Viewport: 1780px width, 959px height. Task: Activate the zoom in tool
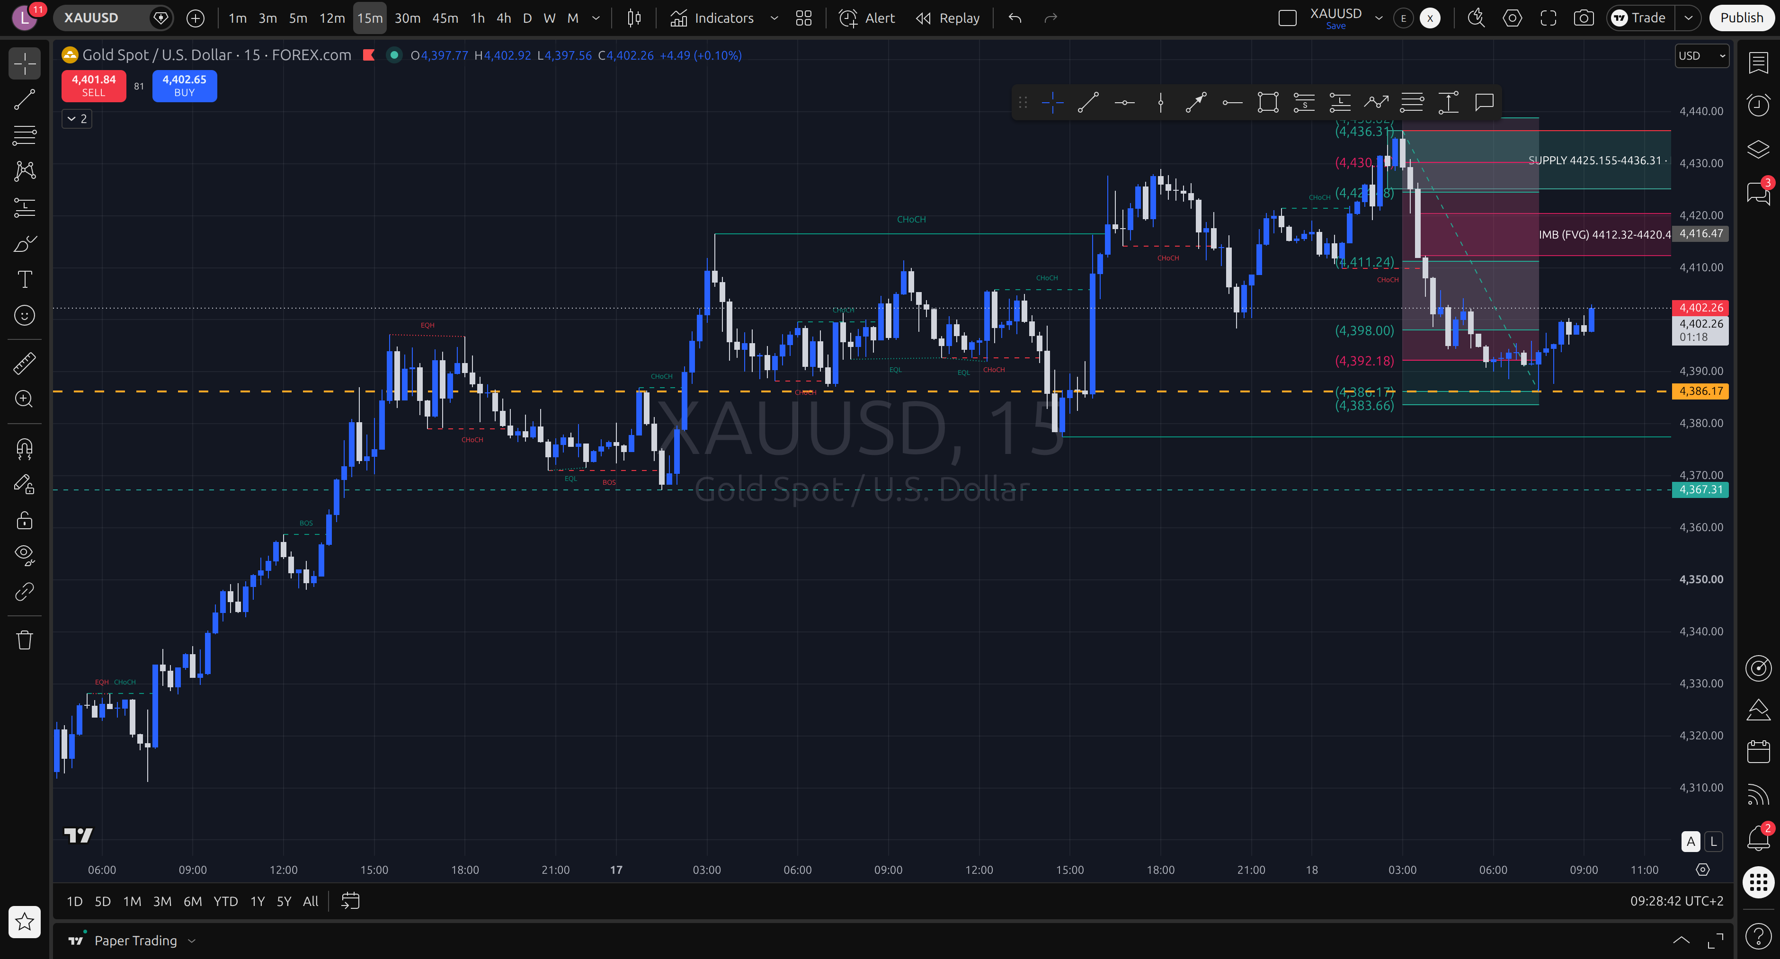click(25, 399)
